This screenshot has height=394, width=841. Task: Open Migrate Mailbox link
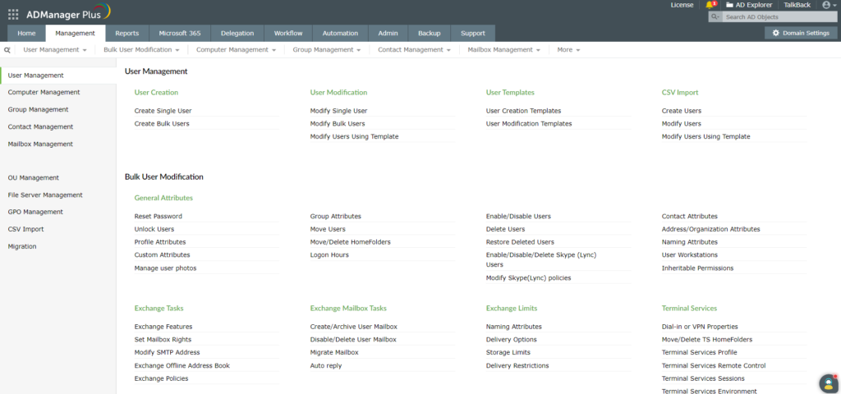coord(334,353)
